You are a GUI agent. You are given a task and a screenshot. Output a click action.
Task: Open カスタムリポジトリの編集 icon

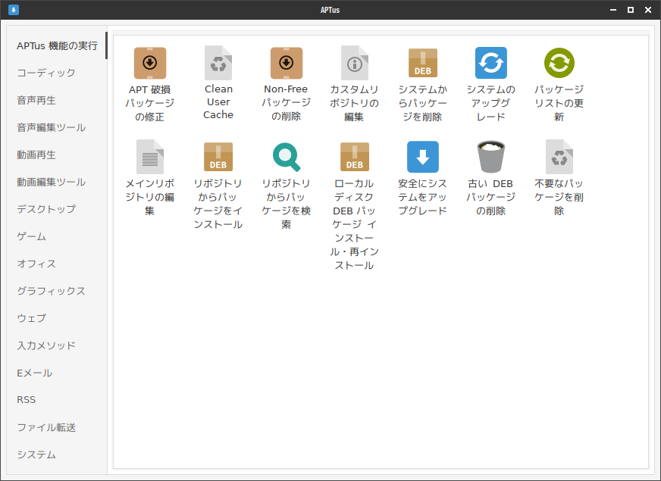tap(355, 63)
